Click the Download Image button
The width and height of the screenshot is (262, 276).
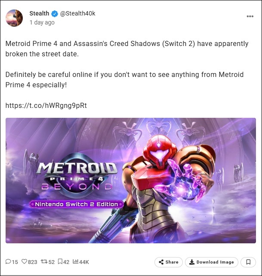pos(212,262)
